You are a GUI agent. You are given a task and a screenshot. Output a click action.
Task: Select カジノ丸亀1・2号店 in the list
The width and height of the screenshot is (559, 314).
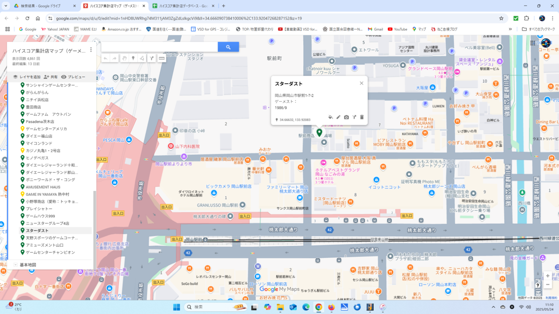pos(43,150)
